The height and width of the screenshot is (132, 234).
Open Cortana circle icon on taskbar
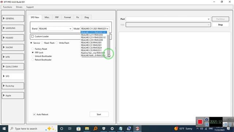coord(61,129)
